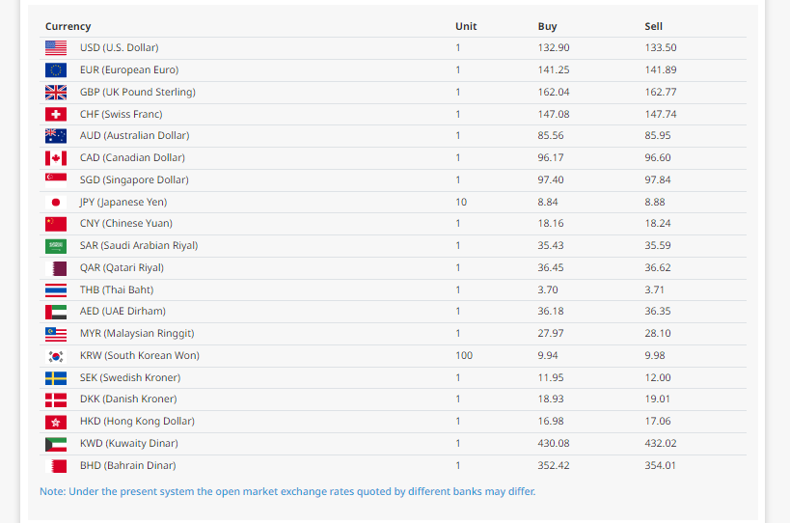Select the KRW unit value 100
Screen dimensions: 790x523
[x=464, y=355]
